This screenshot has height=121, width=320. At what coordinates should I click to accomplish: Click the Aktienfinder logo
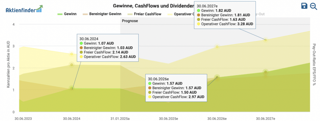pos(24,9)
